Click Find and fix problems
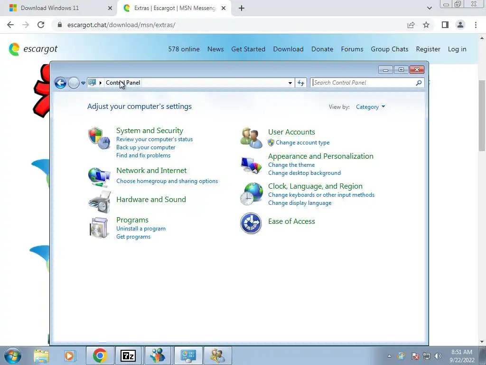Viewport: 486px width, 365px height. click(x=143, y=155)
